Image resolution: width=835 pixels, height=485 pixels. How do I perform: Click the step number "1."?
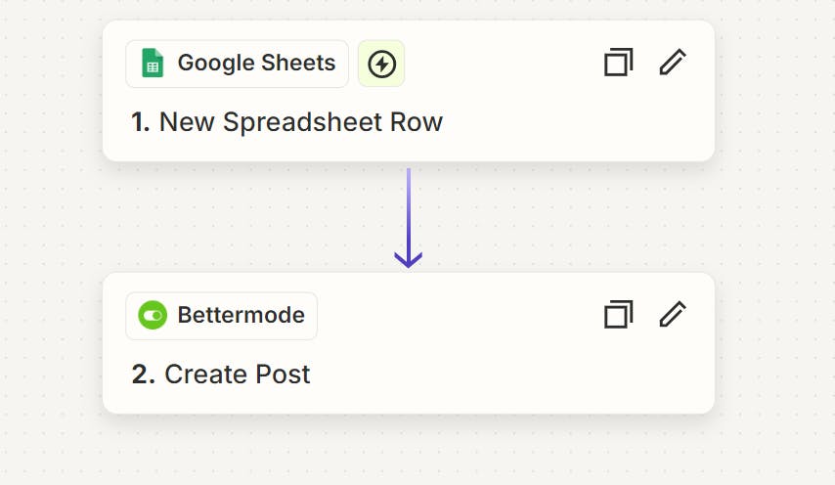141,122
